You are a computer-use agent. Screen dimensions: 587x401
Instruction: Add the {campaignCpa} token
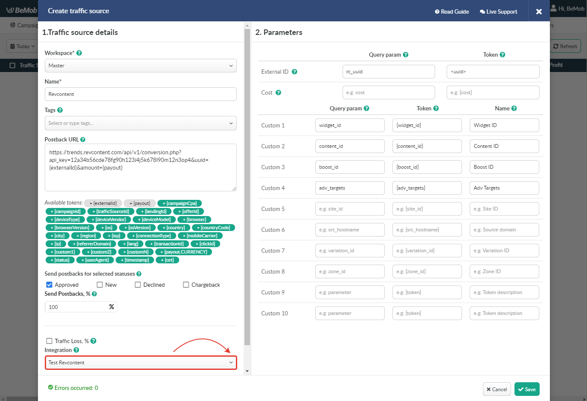pyautogui.click(x=180, y=203)
